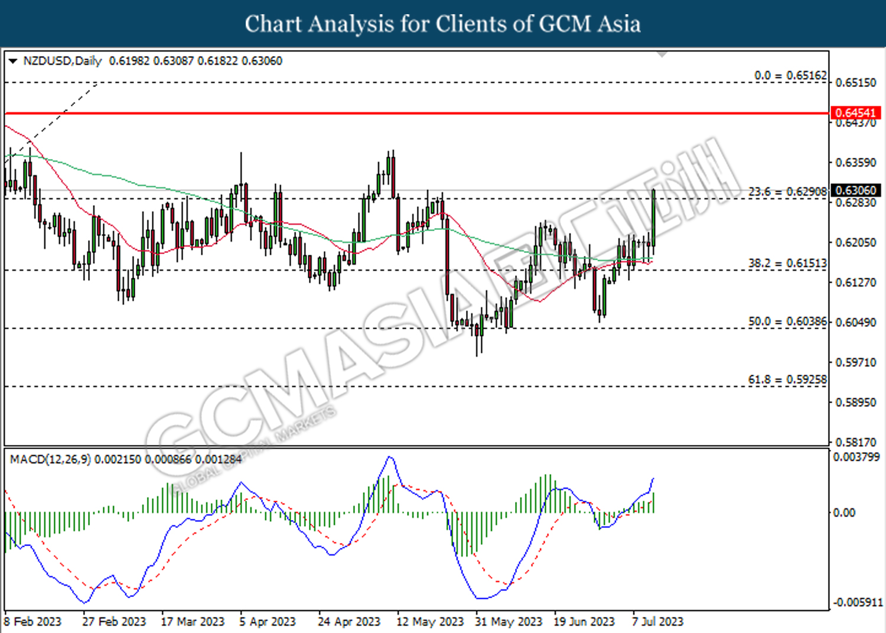This screenshot has height=633, width=886.
Task: Click the 0.59710 price axis value
Action: (x=856, y=362)
